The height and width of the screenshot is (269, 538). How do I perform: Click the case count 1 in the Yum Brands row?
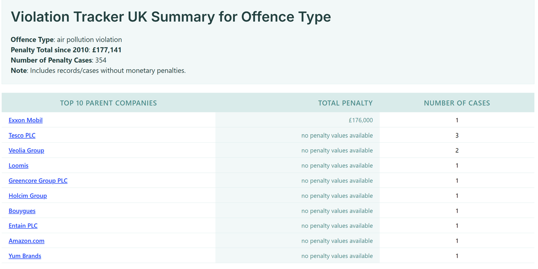point(457,256)
